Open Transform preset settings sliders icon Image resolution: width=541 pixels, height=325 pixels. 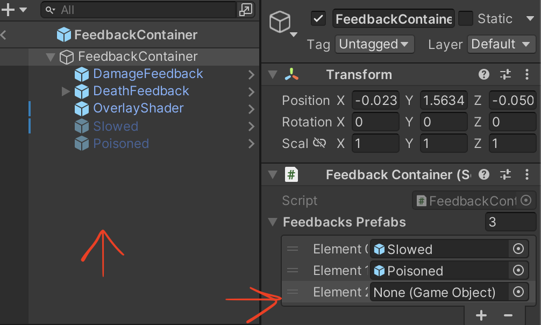click(506, 75)
